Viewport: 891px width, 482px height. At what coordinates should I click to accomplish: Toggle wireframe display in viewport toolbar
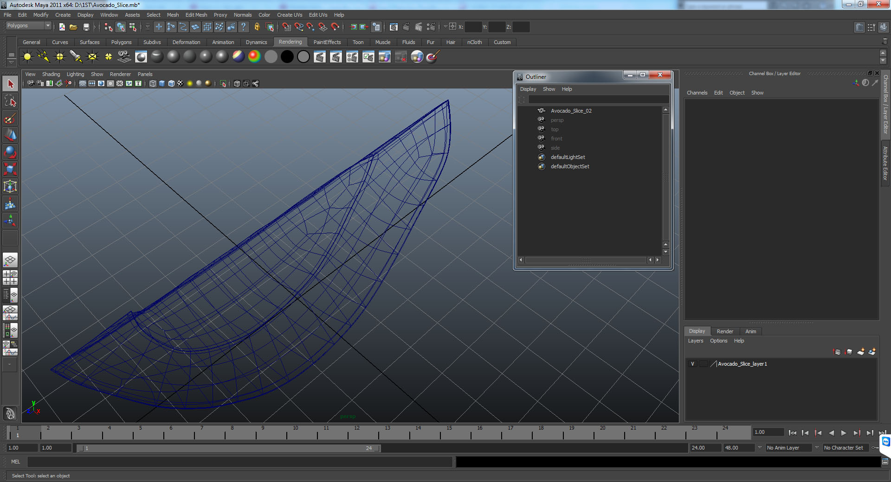pyautogui.click(x=153, y=83)
